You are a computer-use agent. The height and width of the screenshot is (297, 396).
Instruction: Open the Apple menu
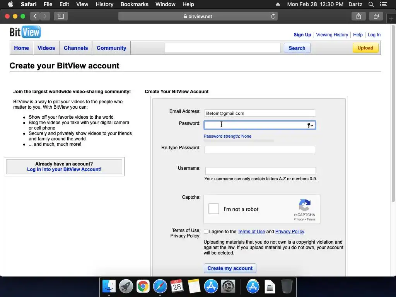[10, 4]
